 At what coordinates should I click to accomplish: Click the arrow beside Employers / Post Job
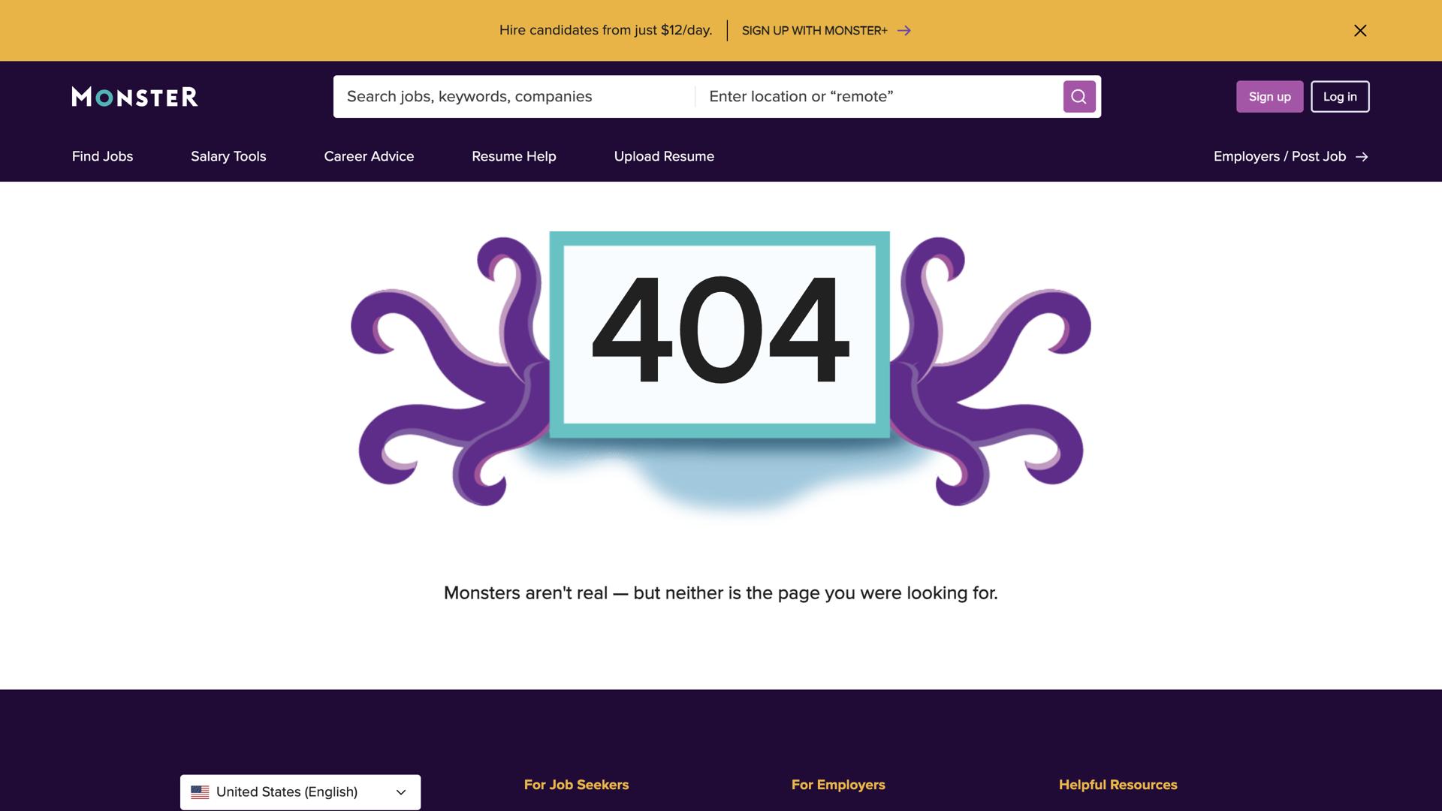(1362, 156)
